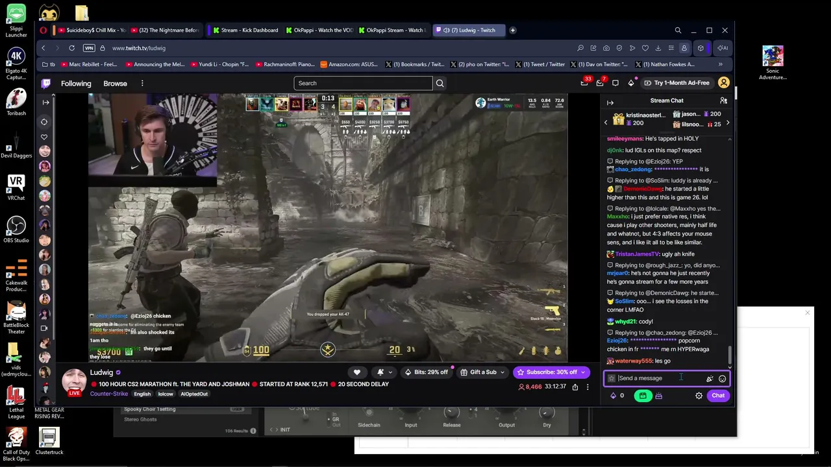Click the Twitch search magnifier button
831x467 pixels.
(x=440, y=83)
